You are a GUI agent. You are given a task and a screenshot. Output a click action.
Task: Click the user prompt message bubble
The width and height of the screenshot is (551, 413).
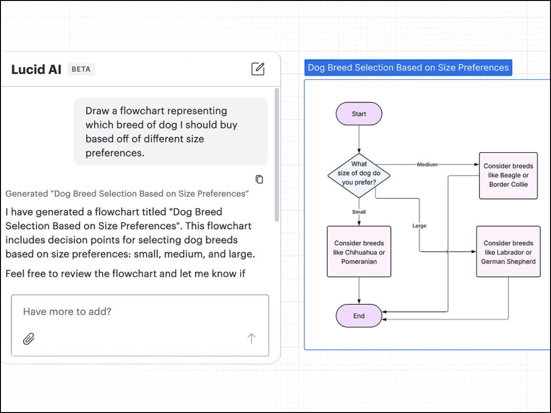[171, 131]
